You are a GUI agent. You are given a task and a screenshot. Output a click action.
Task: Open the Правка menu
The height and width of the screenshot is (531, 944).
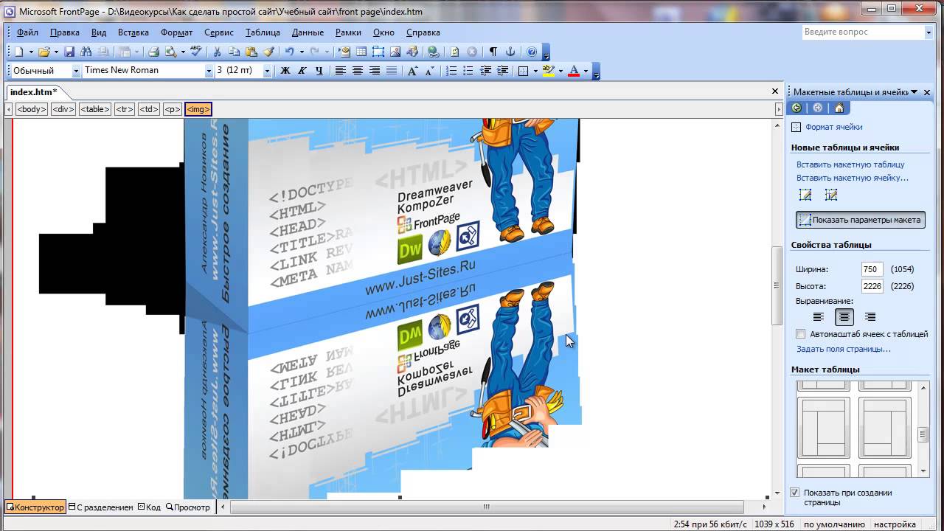pyautogui.click(x=65, y=32)
